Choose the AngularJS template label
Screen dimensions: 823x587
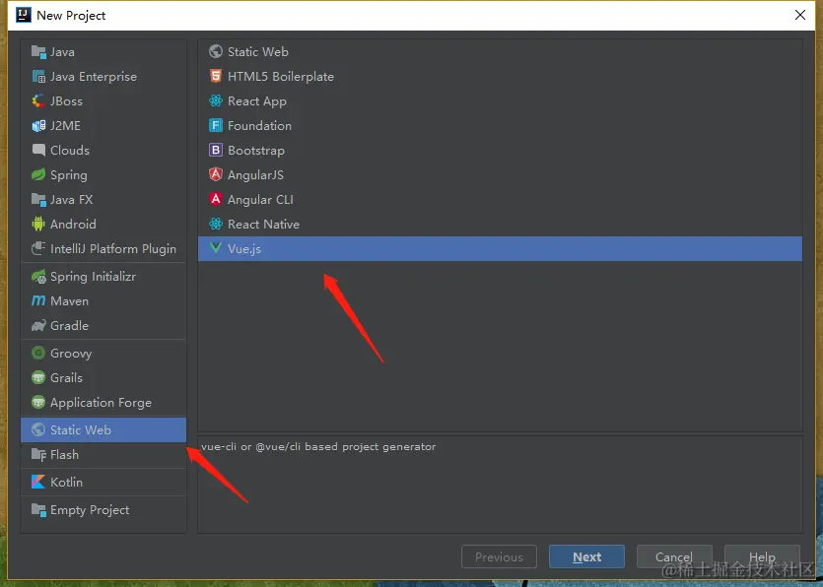[255, 175]
